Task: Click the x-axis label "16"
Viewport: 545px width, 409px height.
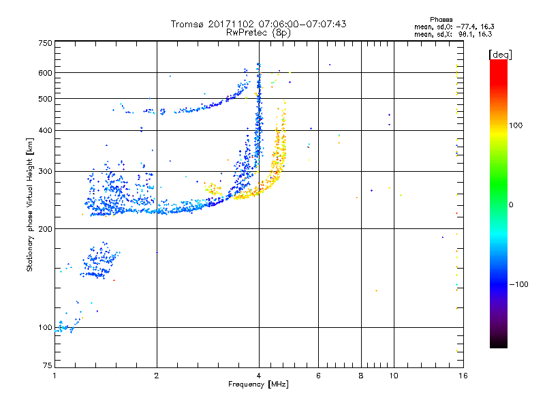Action: [463, 376]
